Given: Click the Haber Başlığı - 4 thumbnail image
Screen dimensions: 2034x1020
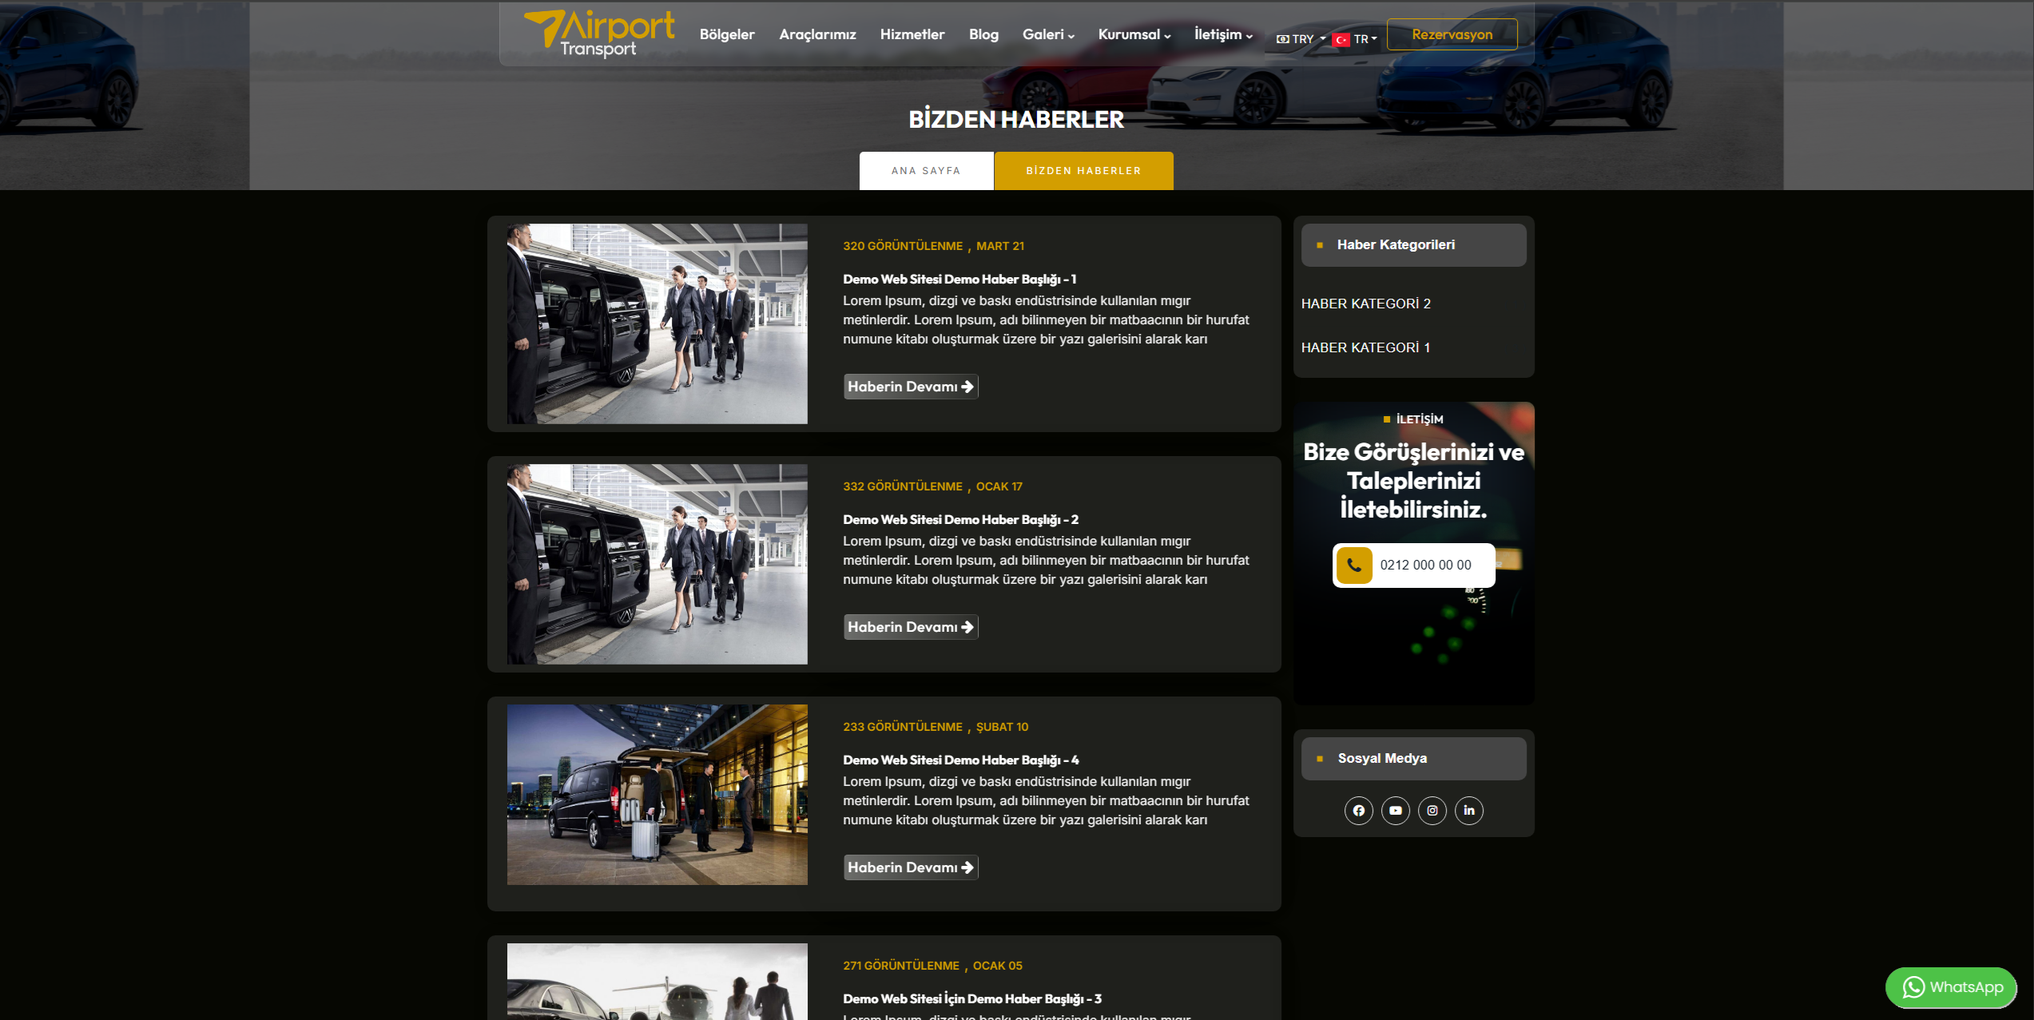Looking at the screenshot, I should pyautogui.click(x=657, y=794).
